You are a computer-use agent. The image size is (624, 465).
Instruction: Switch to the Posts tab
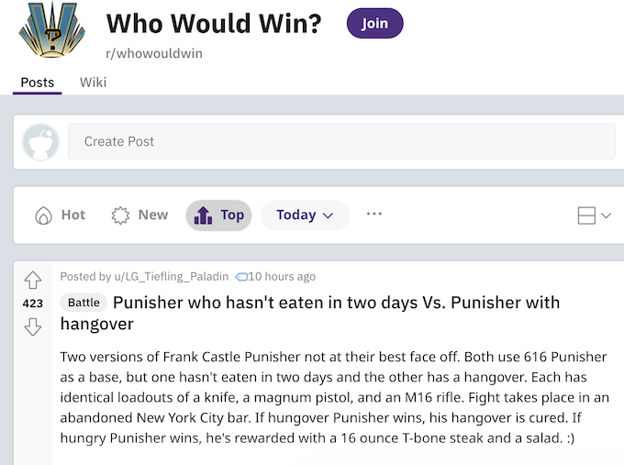38,83
